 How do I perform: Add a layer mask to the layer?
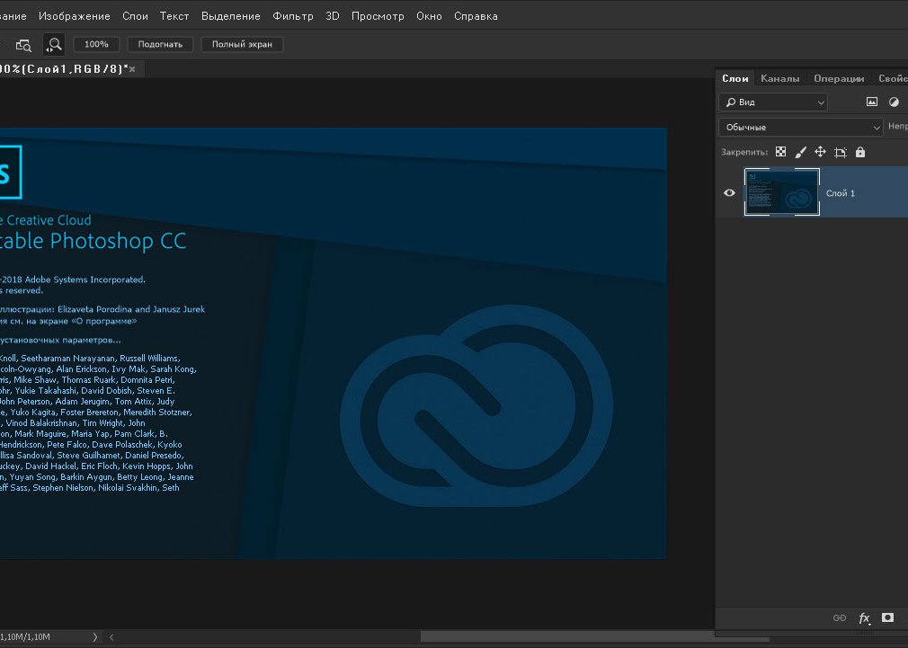(887, 618)
